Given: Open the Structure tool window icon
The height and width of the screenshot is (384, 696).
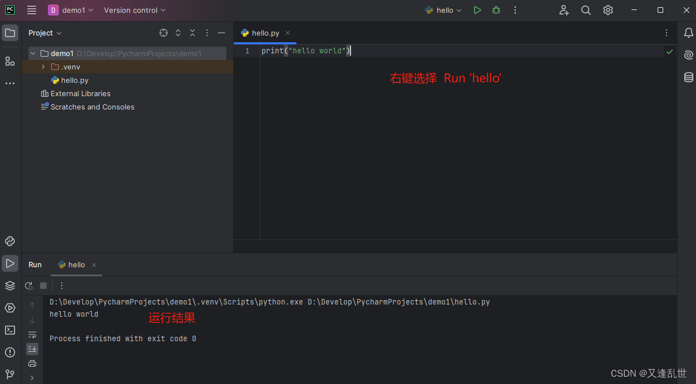Looking at the screenshot, I should (x=10, y=61).
